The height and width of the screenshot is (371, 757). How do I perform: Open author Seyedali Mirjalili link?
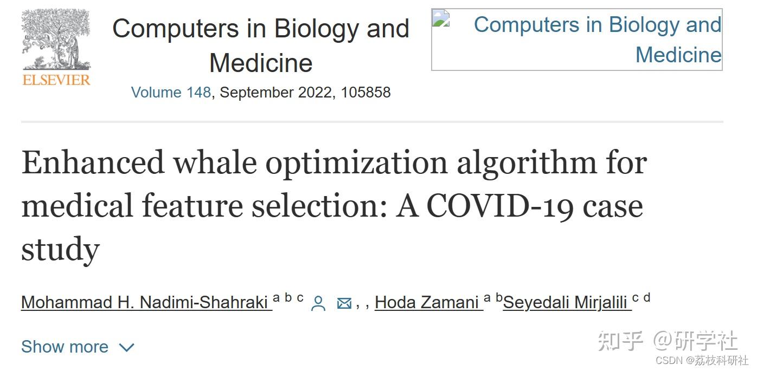(567, 302)
